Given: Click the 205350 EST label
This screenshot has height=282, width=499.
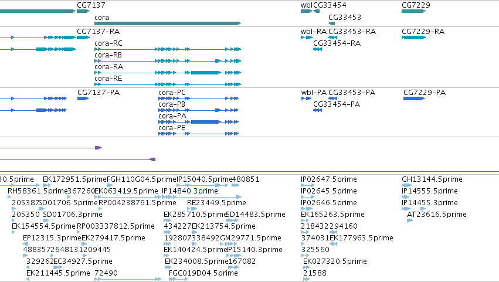Looking at the screenshot, I should [x=25, y=215].
